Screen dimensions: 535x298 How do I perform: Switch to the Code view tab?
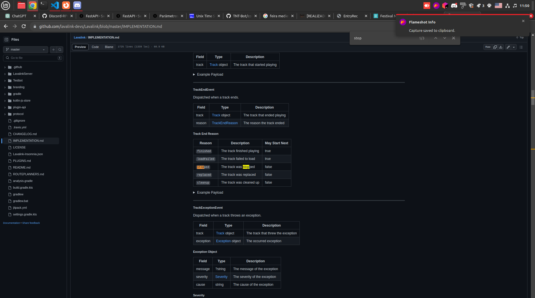click(95, 47)
